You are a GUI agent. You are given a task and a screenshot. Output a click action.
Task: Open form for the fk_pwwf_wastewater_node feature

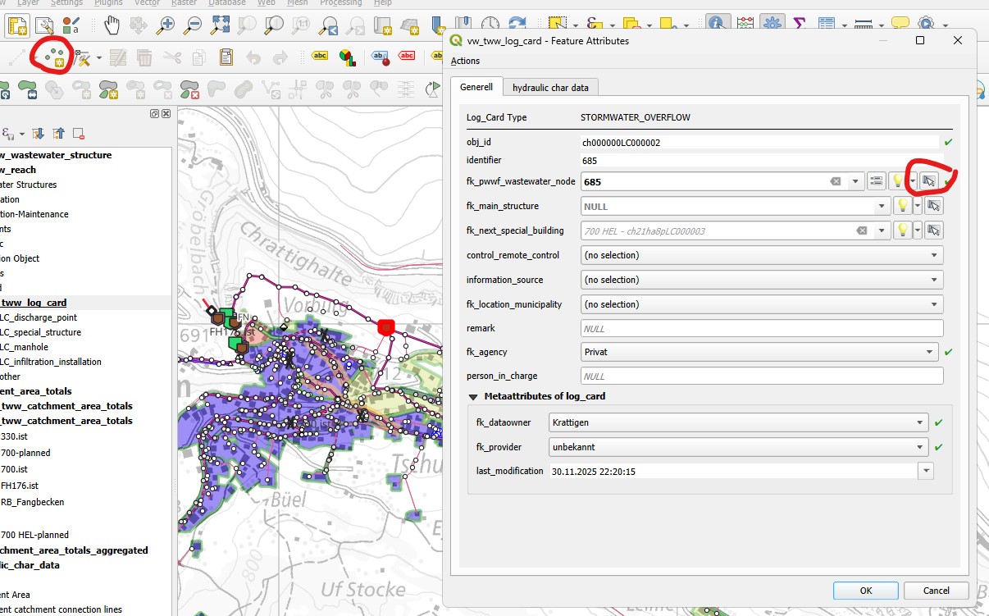(876, 181)
